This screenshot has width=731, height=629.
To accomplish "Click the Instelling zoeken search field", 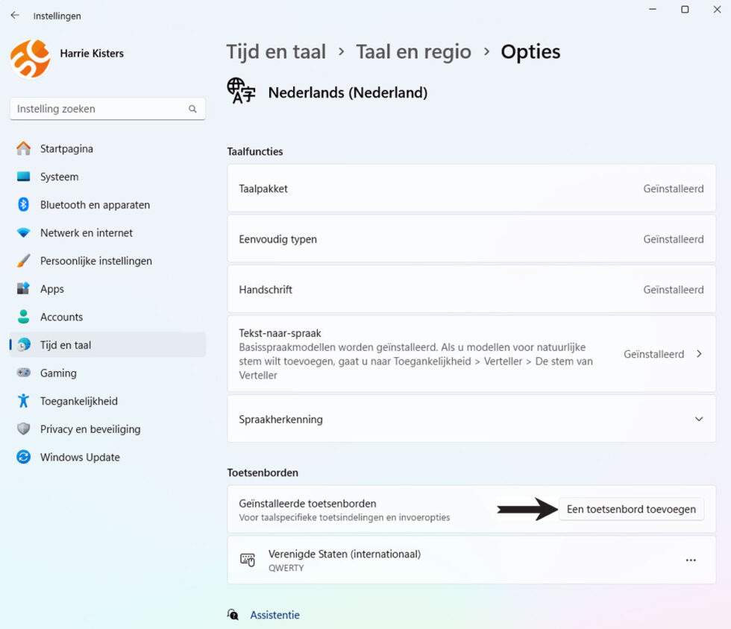I will coord(107,109).
